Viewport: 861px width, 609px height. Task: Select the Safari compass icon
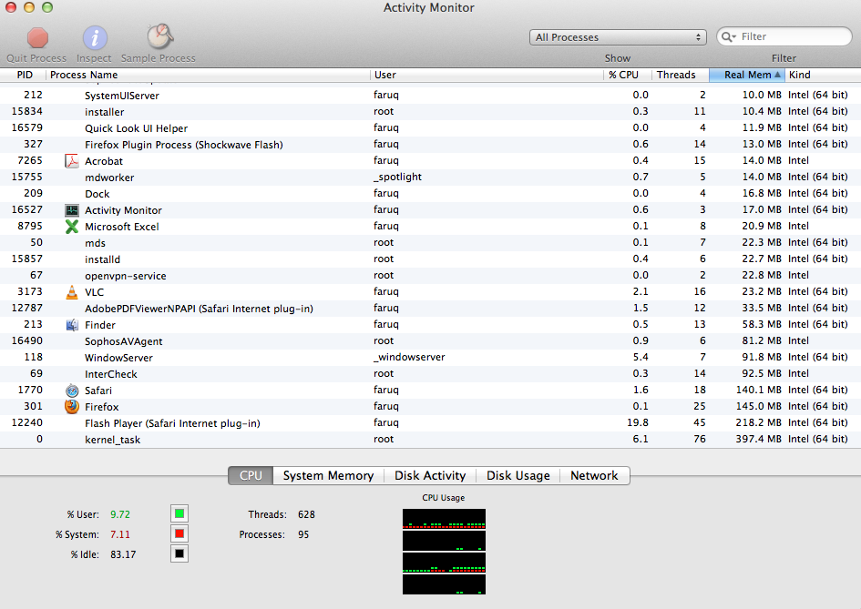click(72, 391)
